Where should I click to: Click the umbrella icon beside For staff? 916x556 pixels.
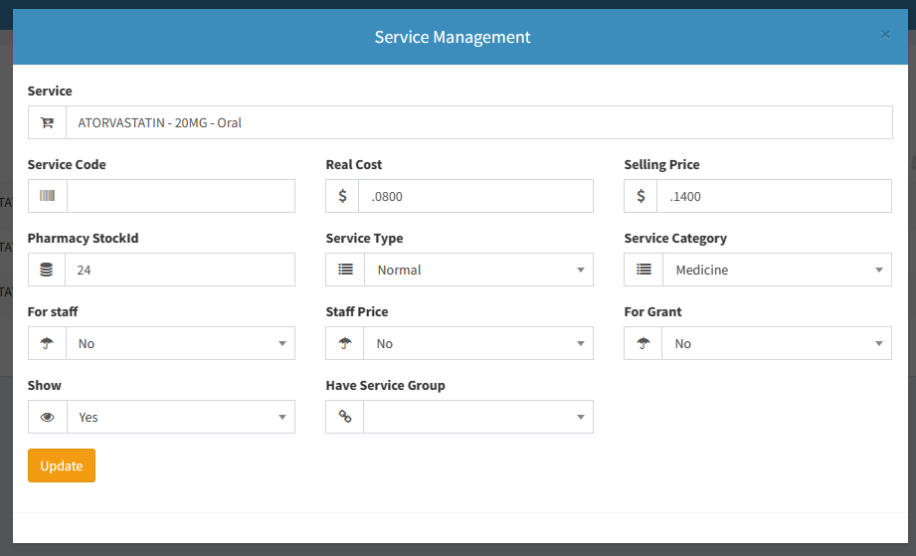tap(47, 344)
